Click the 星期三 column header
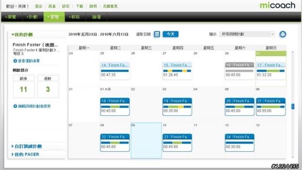302x170 pixels. pos(146,48)
